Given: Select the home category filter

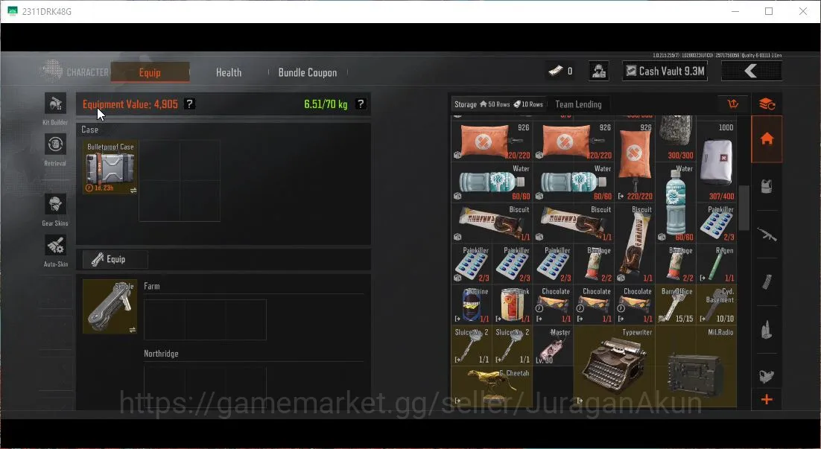Looking at the screenshot, I should click(x=767, y=139).
